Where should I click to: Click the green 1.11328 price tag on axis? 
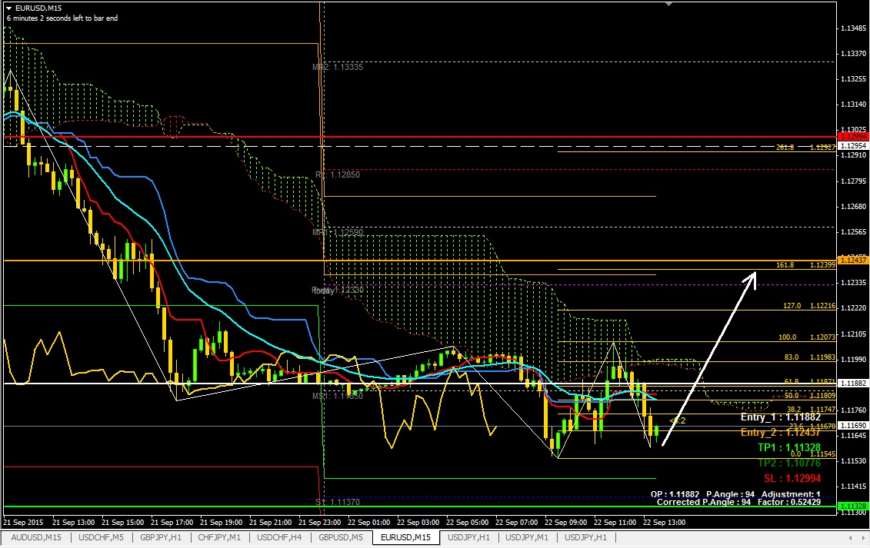click(853, 506)
